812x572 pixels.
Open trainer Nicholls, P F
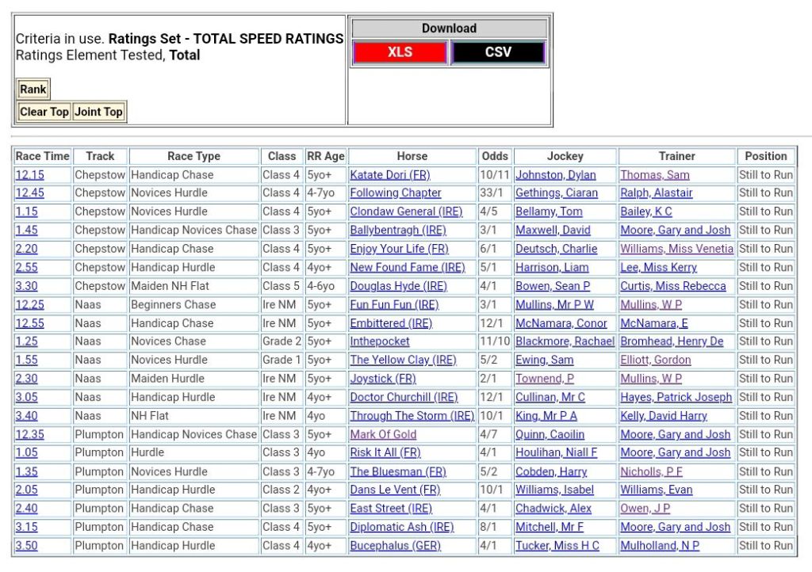(651, 471)
